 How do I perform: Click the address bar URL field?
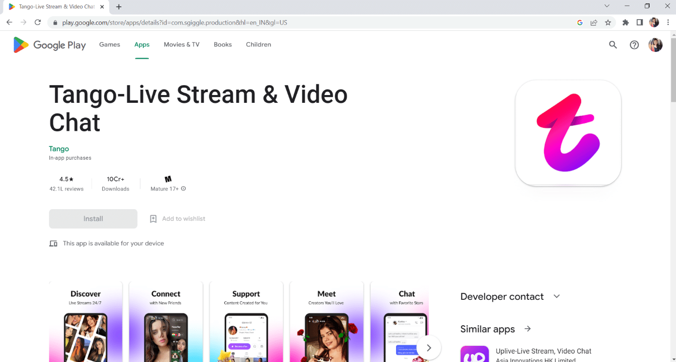click(x=313, y=23)
